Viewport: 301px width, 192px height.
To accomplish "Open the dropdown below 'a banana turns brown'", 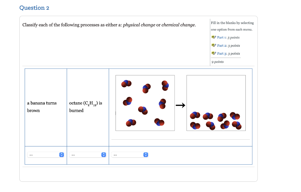I will (x=46, y=154).
